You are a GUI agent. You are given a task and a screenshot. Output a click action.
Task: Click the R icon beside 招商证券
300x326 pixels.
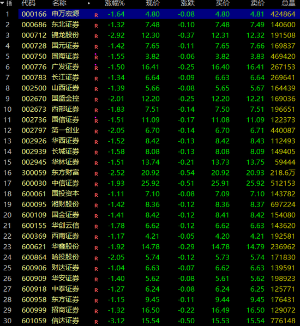(96, 311)
